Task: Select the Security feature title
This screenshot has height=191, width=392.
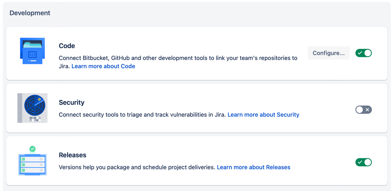Action: (x=71, y=102)
